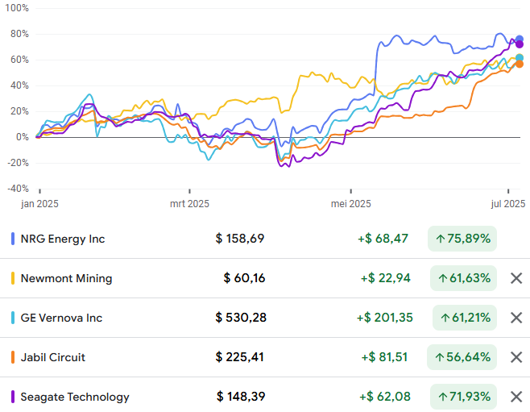This screenshot has width=530, height=412.
Task: Click the jan 2025 axis label
Action: (39, 204)
